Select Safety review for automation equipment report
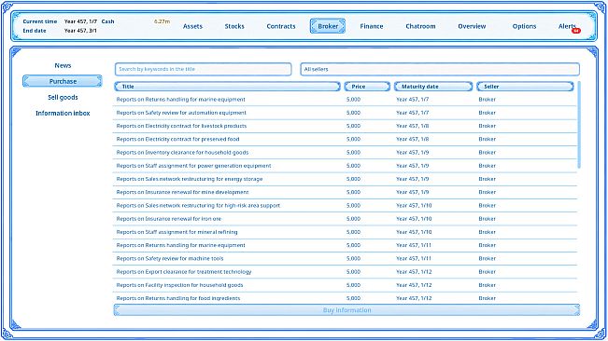 click(x=345, y=113)
